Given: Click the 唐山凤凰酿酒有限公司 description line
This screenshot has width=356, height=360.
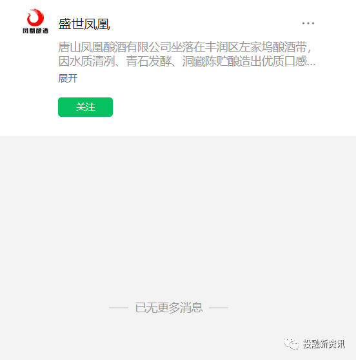Looking at the screenshot, I should tap(184, 47).
